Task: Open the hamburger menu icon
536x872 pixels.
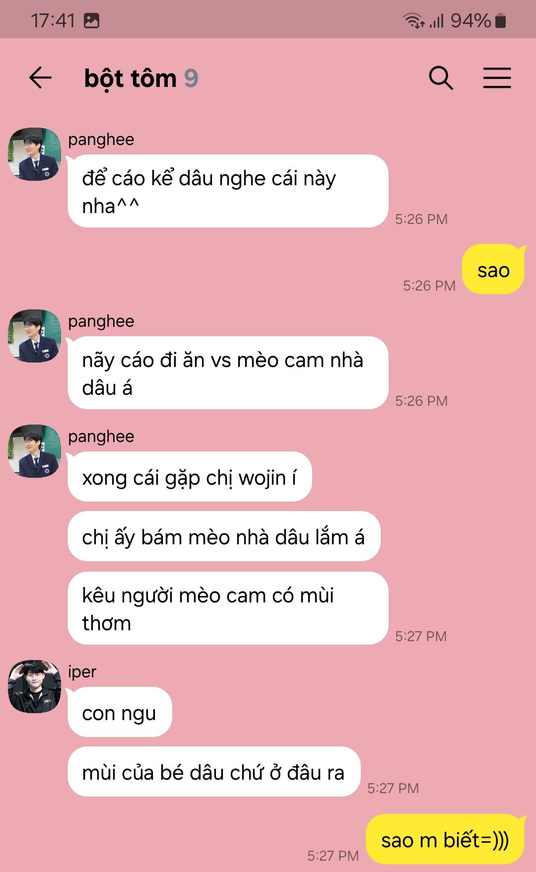Action: pos(497,78)
